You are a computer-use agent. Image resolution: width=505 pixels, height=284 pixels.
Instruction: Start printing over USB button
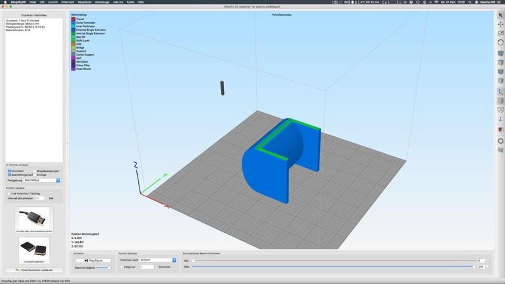click(x=34, y=220)
